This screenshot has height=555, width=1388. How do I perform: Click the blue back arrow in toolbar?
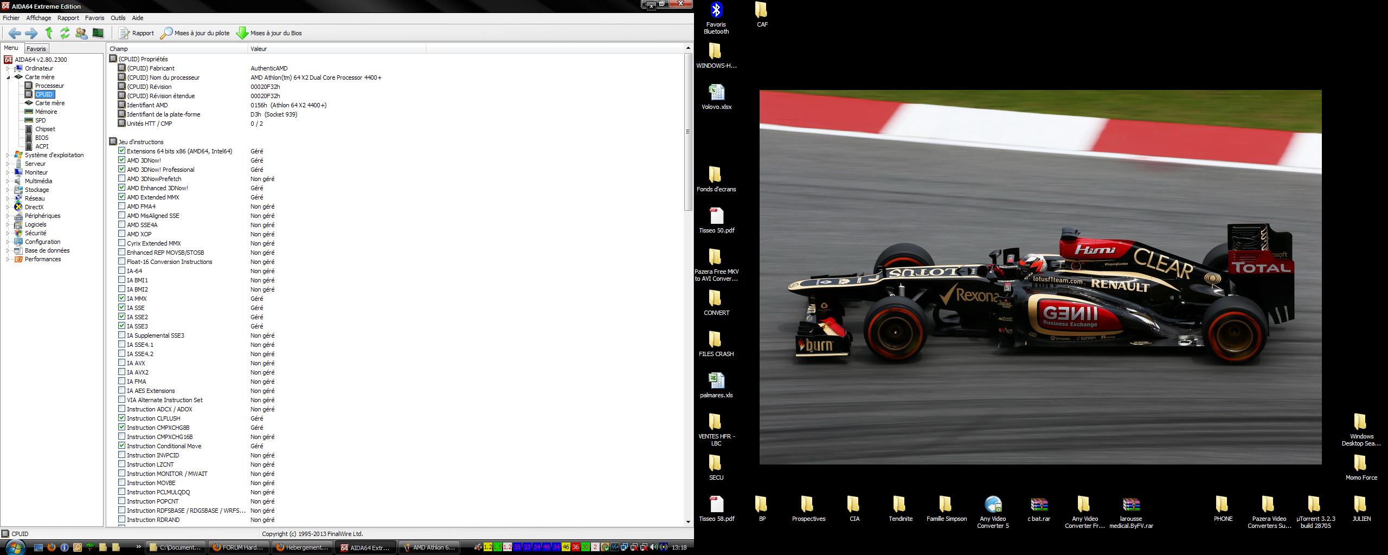(15, 33)
